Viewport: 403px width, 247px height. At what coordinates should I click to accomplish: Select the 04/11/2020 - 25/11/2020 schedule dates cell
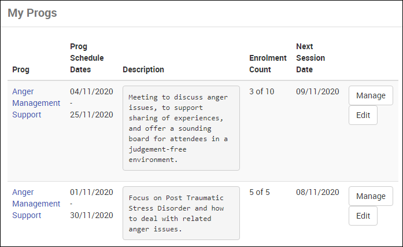pos(91,103)
